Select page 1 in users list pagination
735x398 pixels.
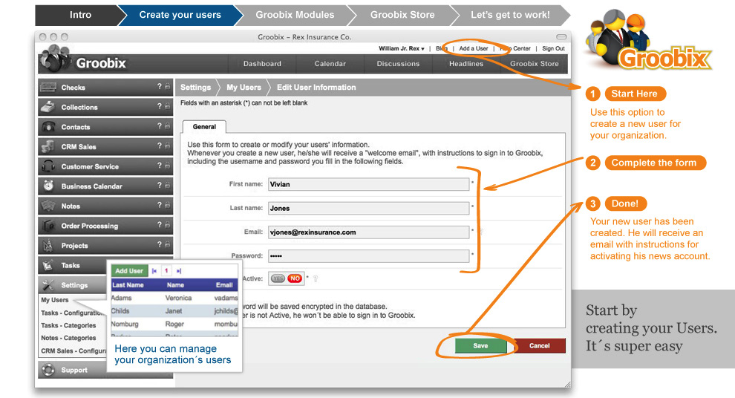pos(166,271)
